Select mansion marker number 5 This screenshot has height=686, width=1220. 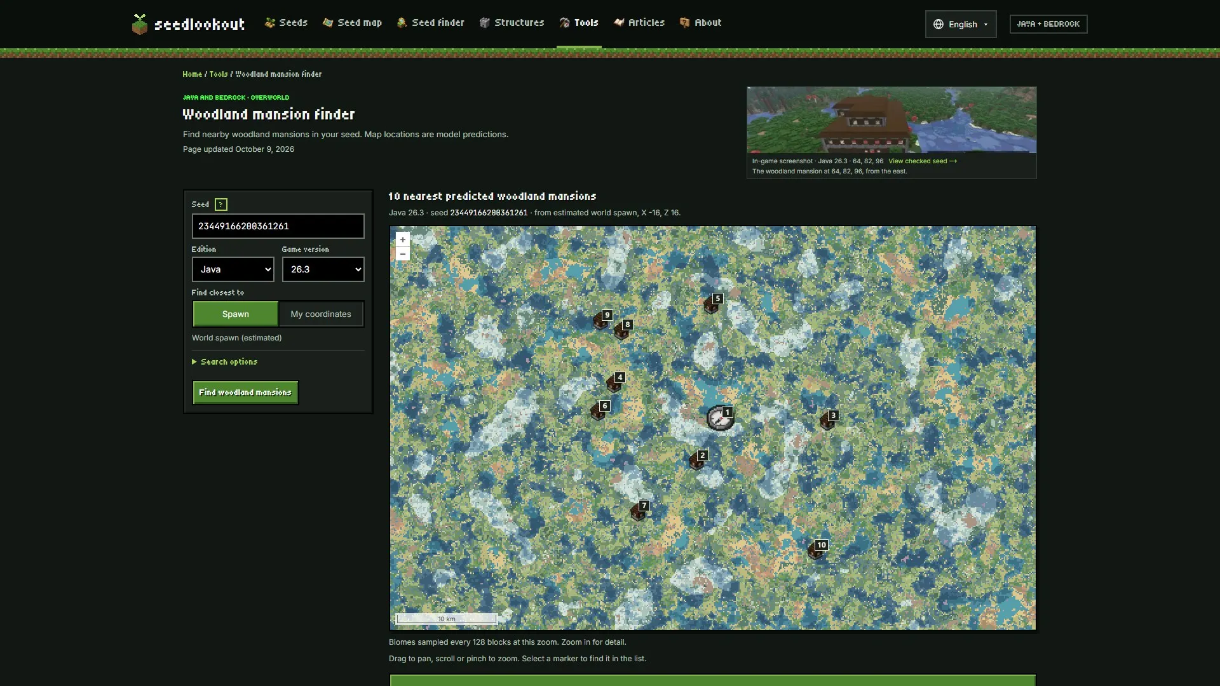click(x=712, y=303)
